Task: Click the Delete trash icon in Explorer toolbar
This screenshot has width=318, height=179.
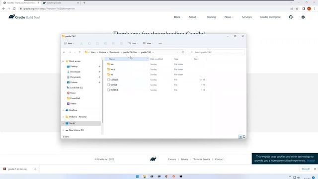Action: pyautogui.click(x=121, y=43)
